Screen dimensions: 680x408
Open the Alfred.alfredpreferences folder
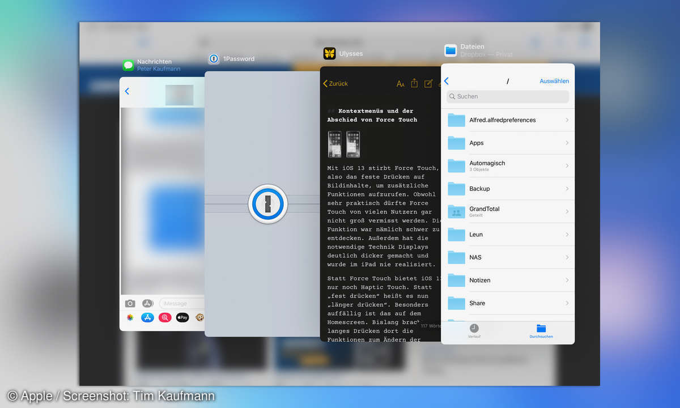tap(508, 120)
